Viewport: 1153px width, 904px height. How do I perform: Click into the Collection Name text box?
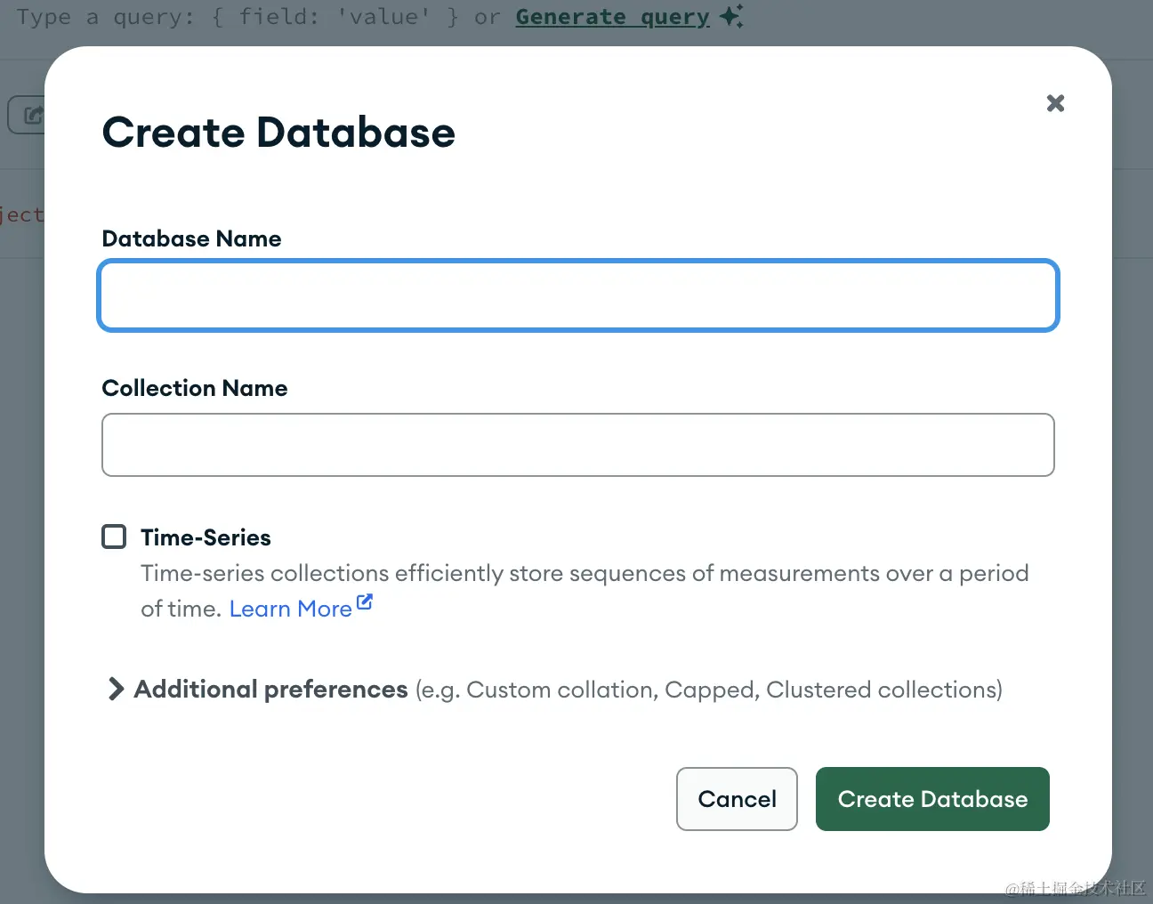[578, 445]
